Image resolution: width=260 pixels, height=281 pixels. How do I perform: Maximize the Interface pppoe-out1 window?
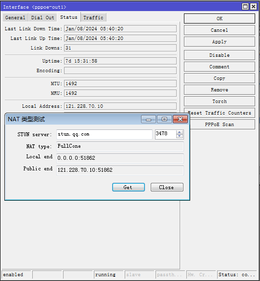[245, 7]
